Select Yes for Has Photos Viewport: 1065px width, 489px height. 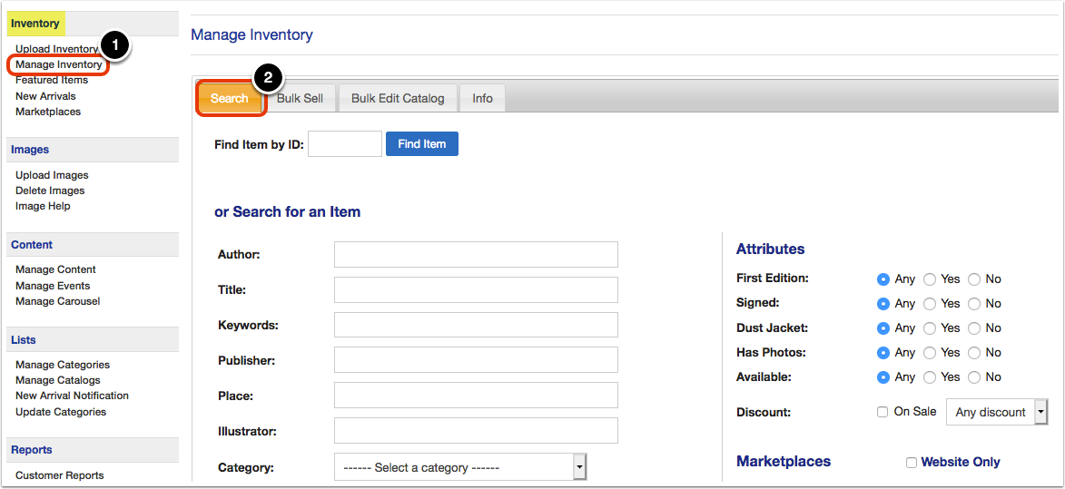point(930,353)
